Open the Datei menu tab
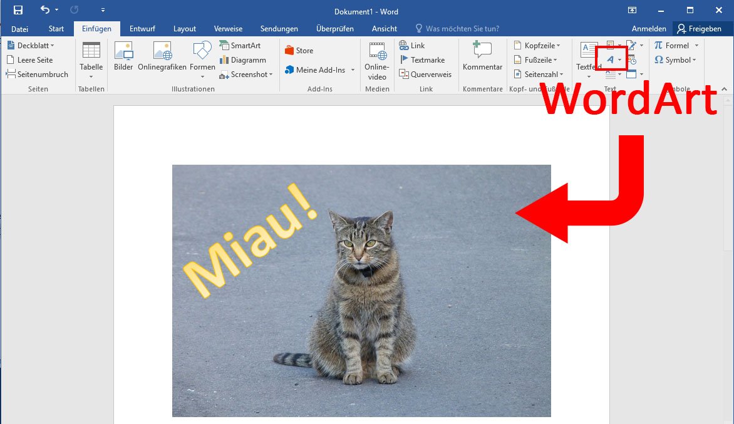Viewport: 734px width, 424px height. click(x=20, y=29)
